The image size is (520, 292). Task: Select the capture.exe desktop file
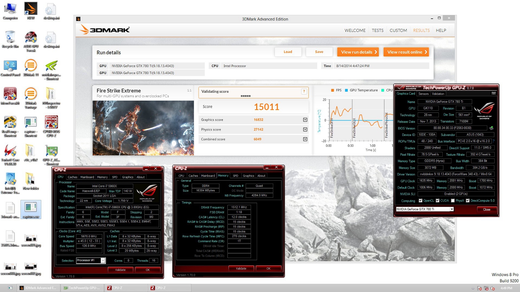tap(31, 210)
